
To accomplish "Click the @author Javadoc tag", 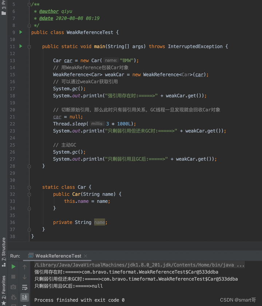I will [x=49, y=11].
